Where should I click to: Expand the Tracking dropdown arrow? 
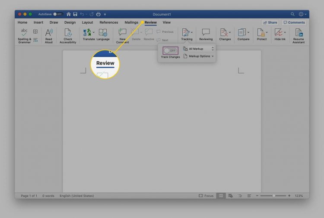[192, 32]
